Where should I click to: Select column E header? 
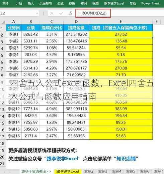(121, 21)
